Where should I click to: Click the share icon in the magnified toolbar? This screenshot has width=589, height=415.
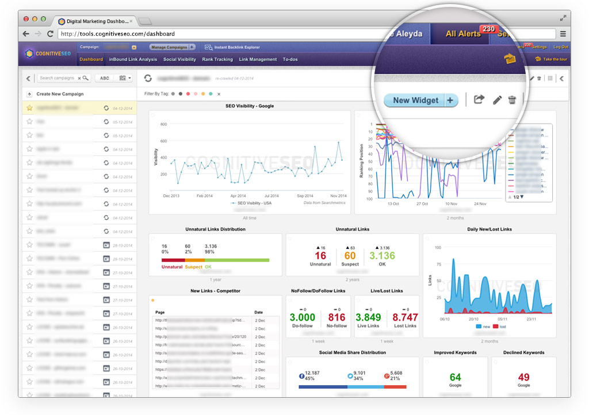pyautogui.click(x=479, y=99)
